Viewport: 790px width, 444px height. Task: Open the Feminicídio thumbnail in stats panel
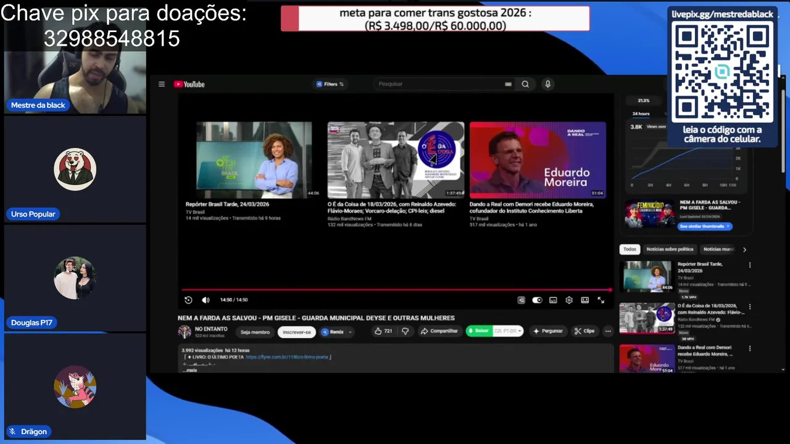click(x=649, y=215)
